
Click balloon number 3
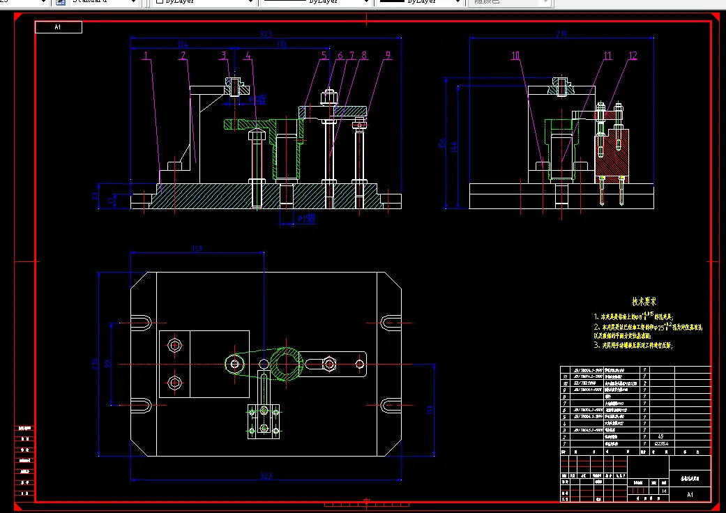(x=224, y=56)
